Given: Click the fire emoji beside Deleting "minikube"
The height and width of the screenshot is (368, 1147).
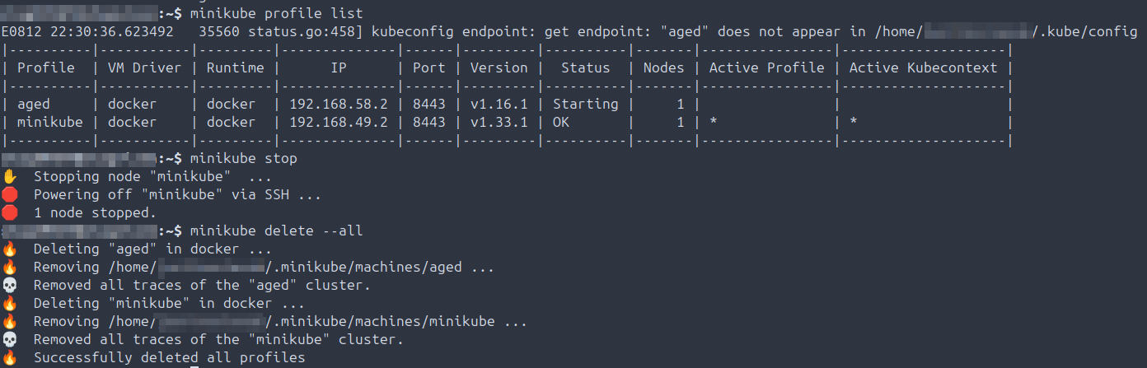Looking at the screenshot, I should point(9,303).
